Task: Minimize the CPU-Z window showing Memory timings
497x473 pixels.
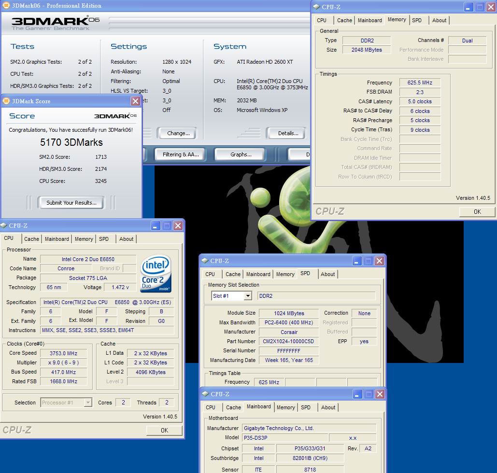Action: coord(469,7)
